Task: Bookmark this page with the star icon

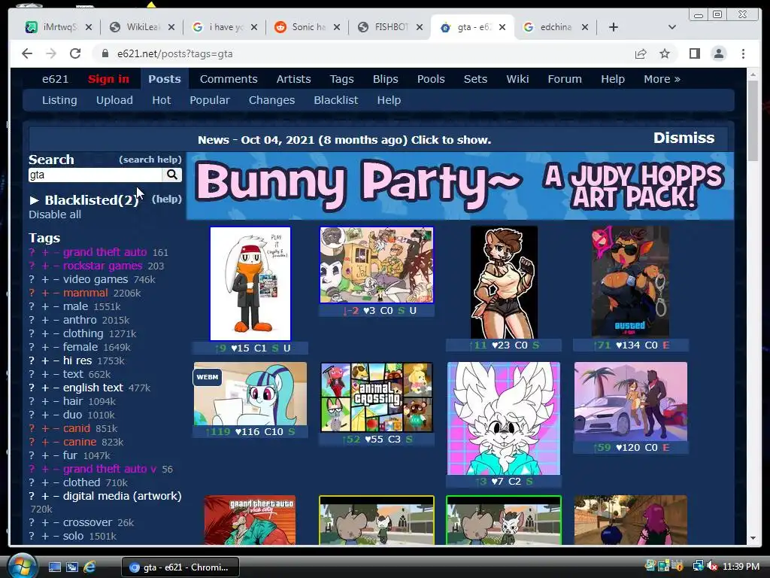Action: 665,53
